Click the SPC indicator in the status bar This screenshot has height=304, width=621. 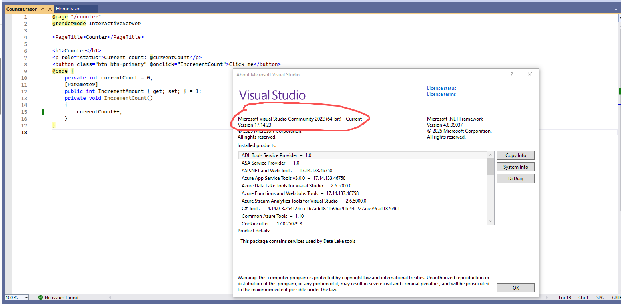[x=600, y=298]
